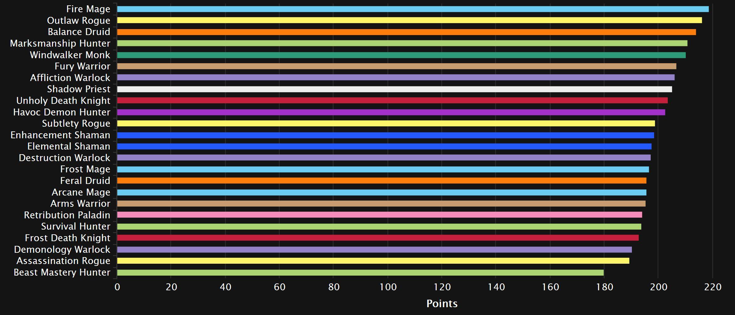
Task: Click the 'Frost Death Knight' label
Action: tap(68, 238)
